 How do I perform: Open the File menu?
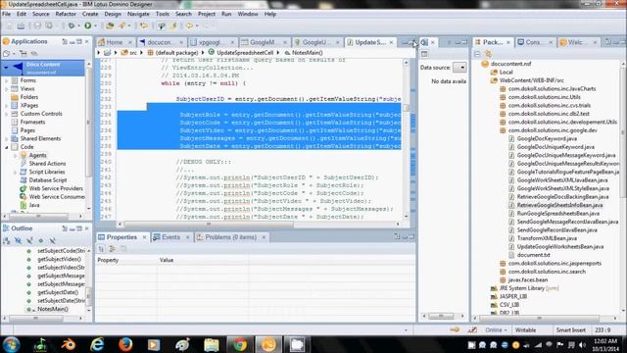point(7,14)
